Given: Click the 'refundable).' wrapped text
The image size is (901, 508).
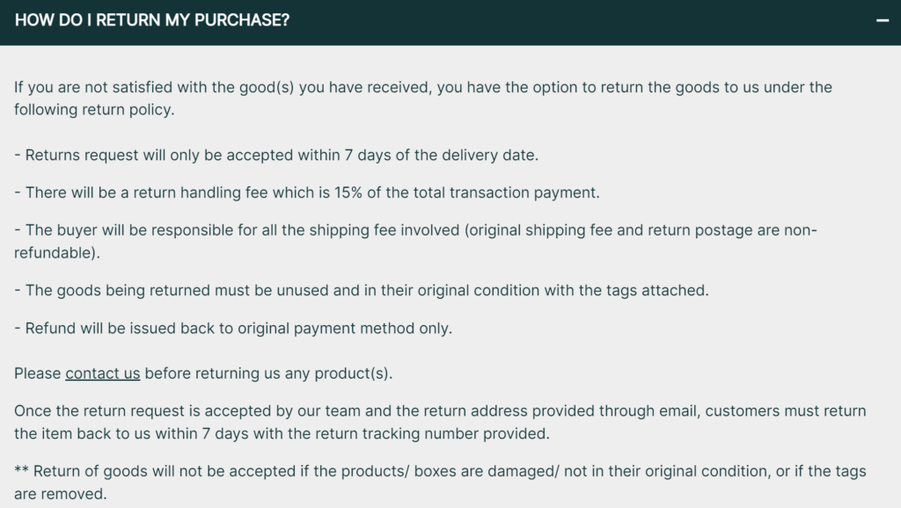Looking at the screenshot, I should [57, 252].
